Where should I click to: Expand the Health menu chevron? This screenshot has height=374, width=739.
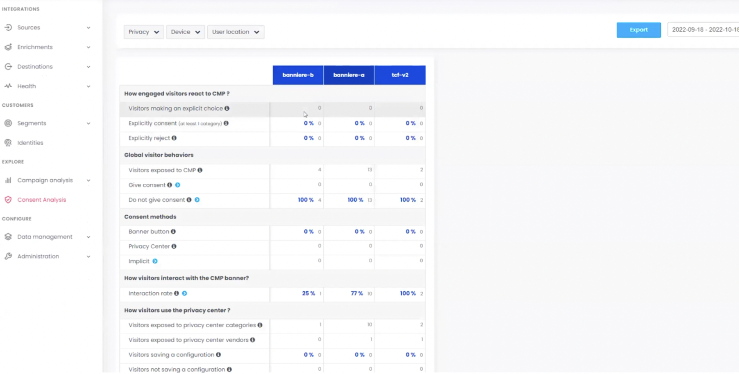point(88,87)
